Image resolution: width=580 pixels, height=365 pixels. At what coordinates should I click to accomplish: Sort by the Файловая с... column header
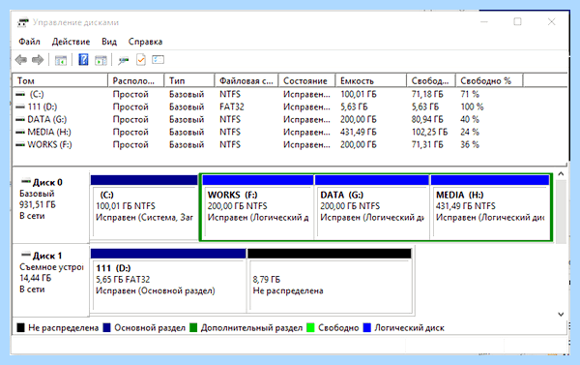pyautogui.click(x=246, y=80)
